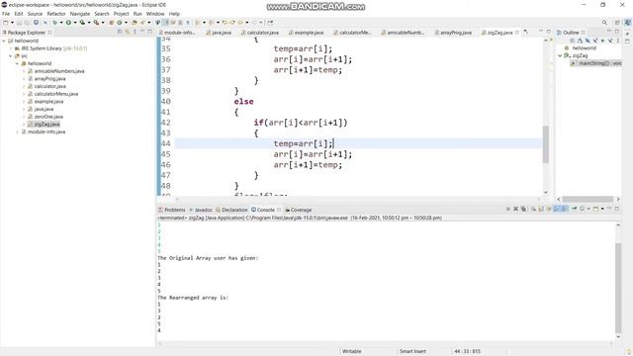Switch to the Coverage tab
The height and width of the screenshot is (356, 633).
(299, 210)
